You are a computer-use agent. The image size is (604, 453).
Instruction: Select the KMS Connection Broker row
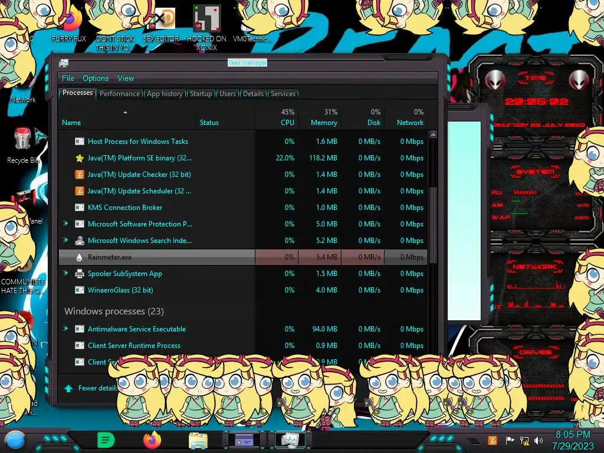tap(242, 208)
